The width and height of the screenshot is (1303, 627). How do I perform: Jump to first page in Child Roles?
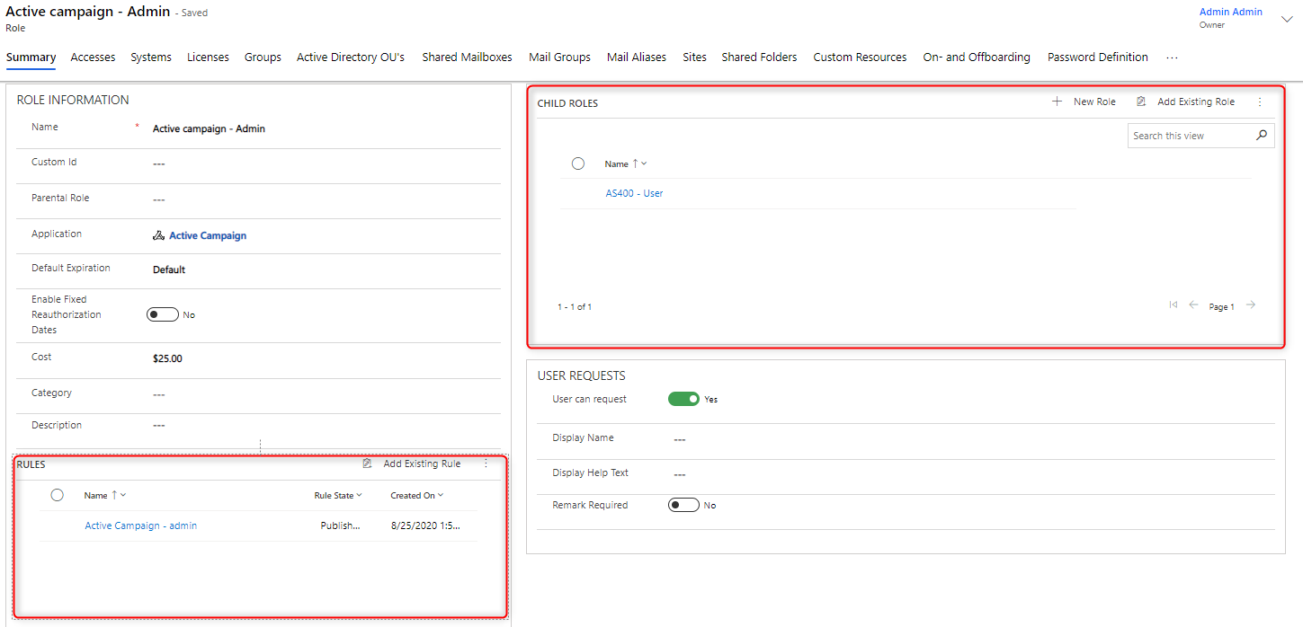point(1173,305)
